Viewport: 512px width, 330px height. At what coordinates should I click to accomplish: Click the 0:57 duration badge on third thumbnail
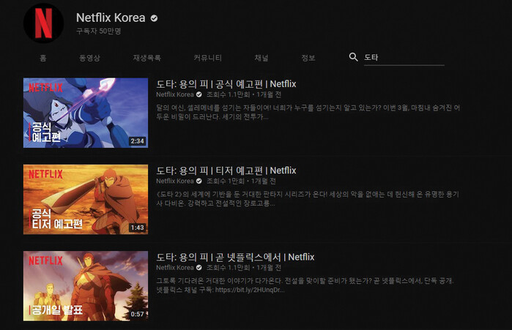[138, 315]
